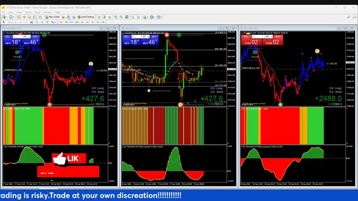The width and height of the screenshot is (358, 201).
Task: Select the Text Label tool
Action: (x=47, y=22)
